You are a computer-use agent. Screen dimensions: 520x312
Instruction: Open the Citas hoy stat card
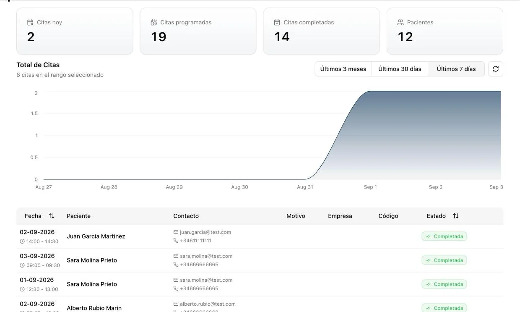coord(75,31)
